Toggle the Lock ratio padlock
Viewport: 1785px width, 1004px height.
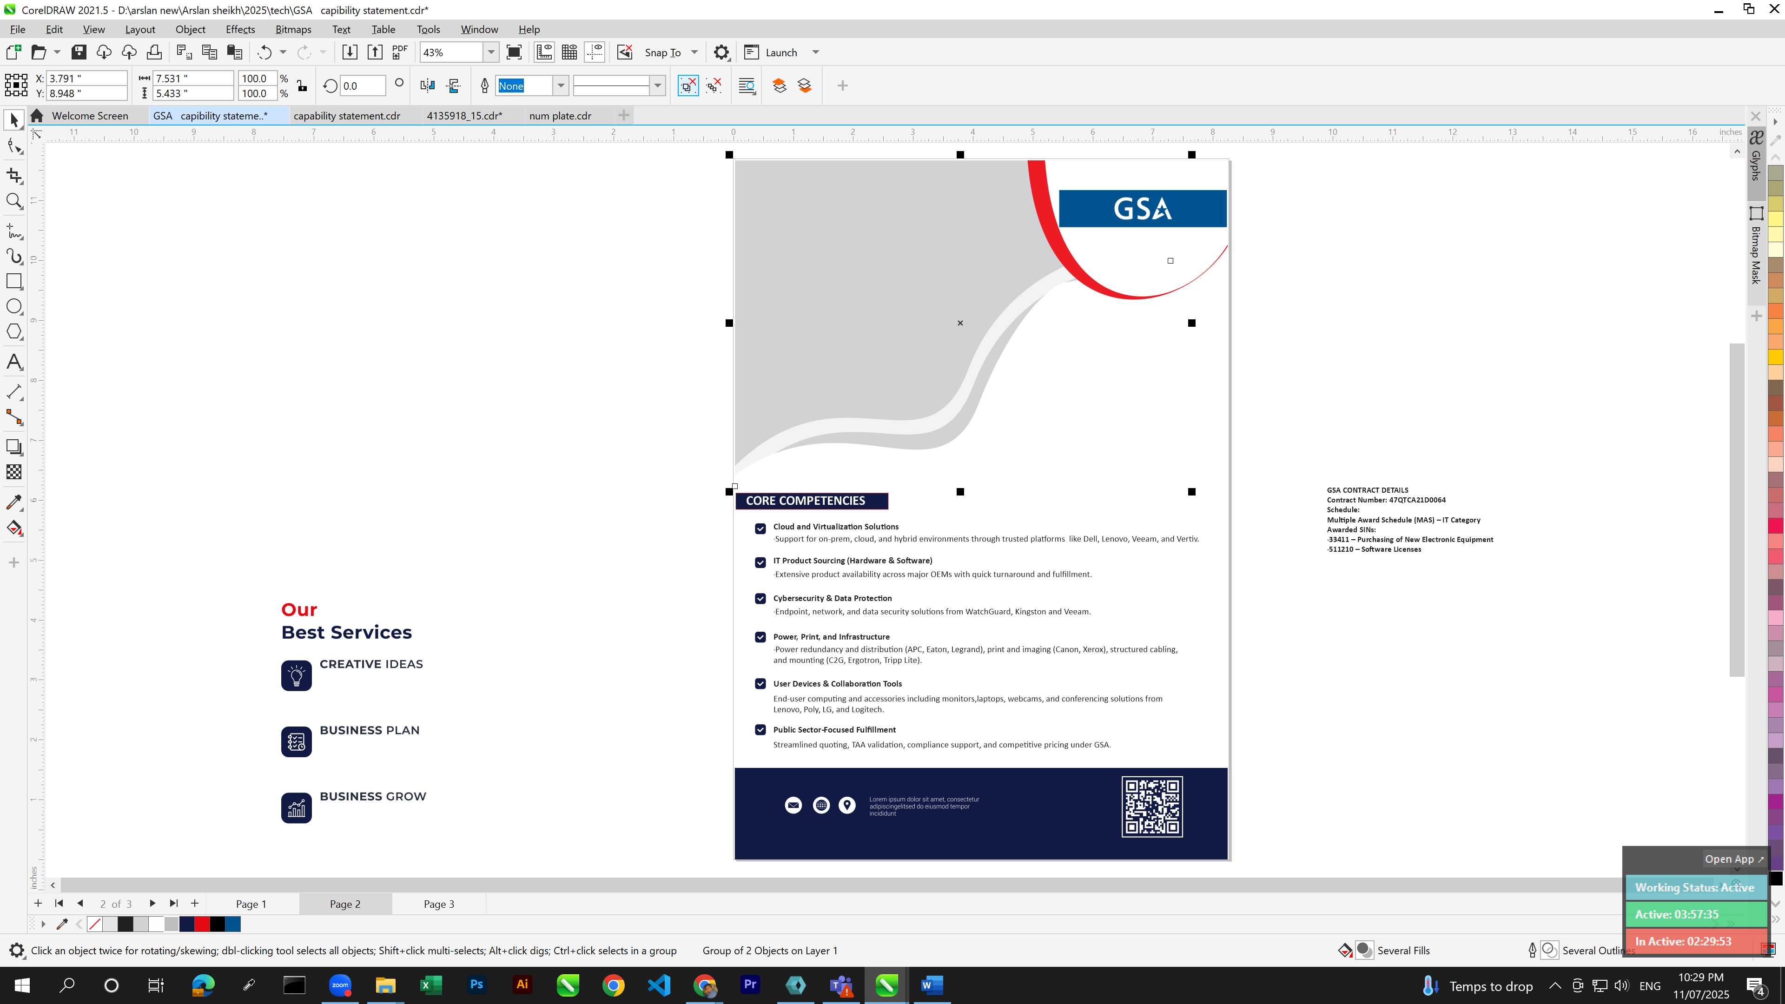[x=302, y=86]
